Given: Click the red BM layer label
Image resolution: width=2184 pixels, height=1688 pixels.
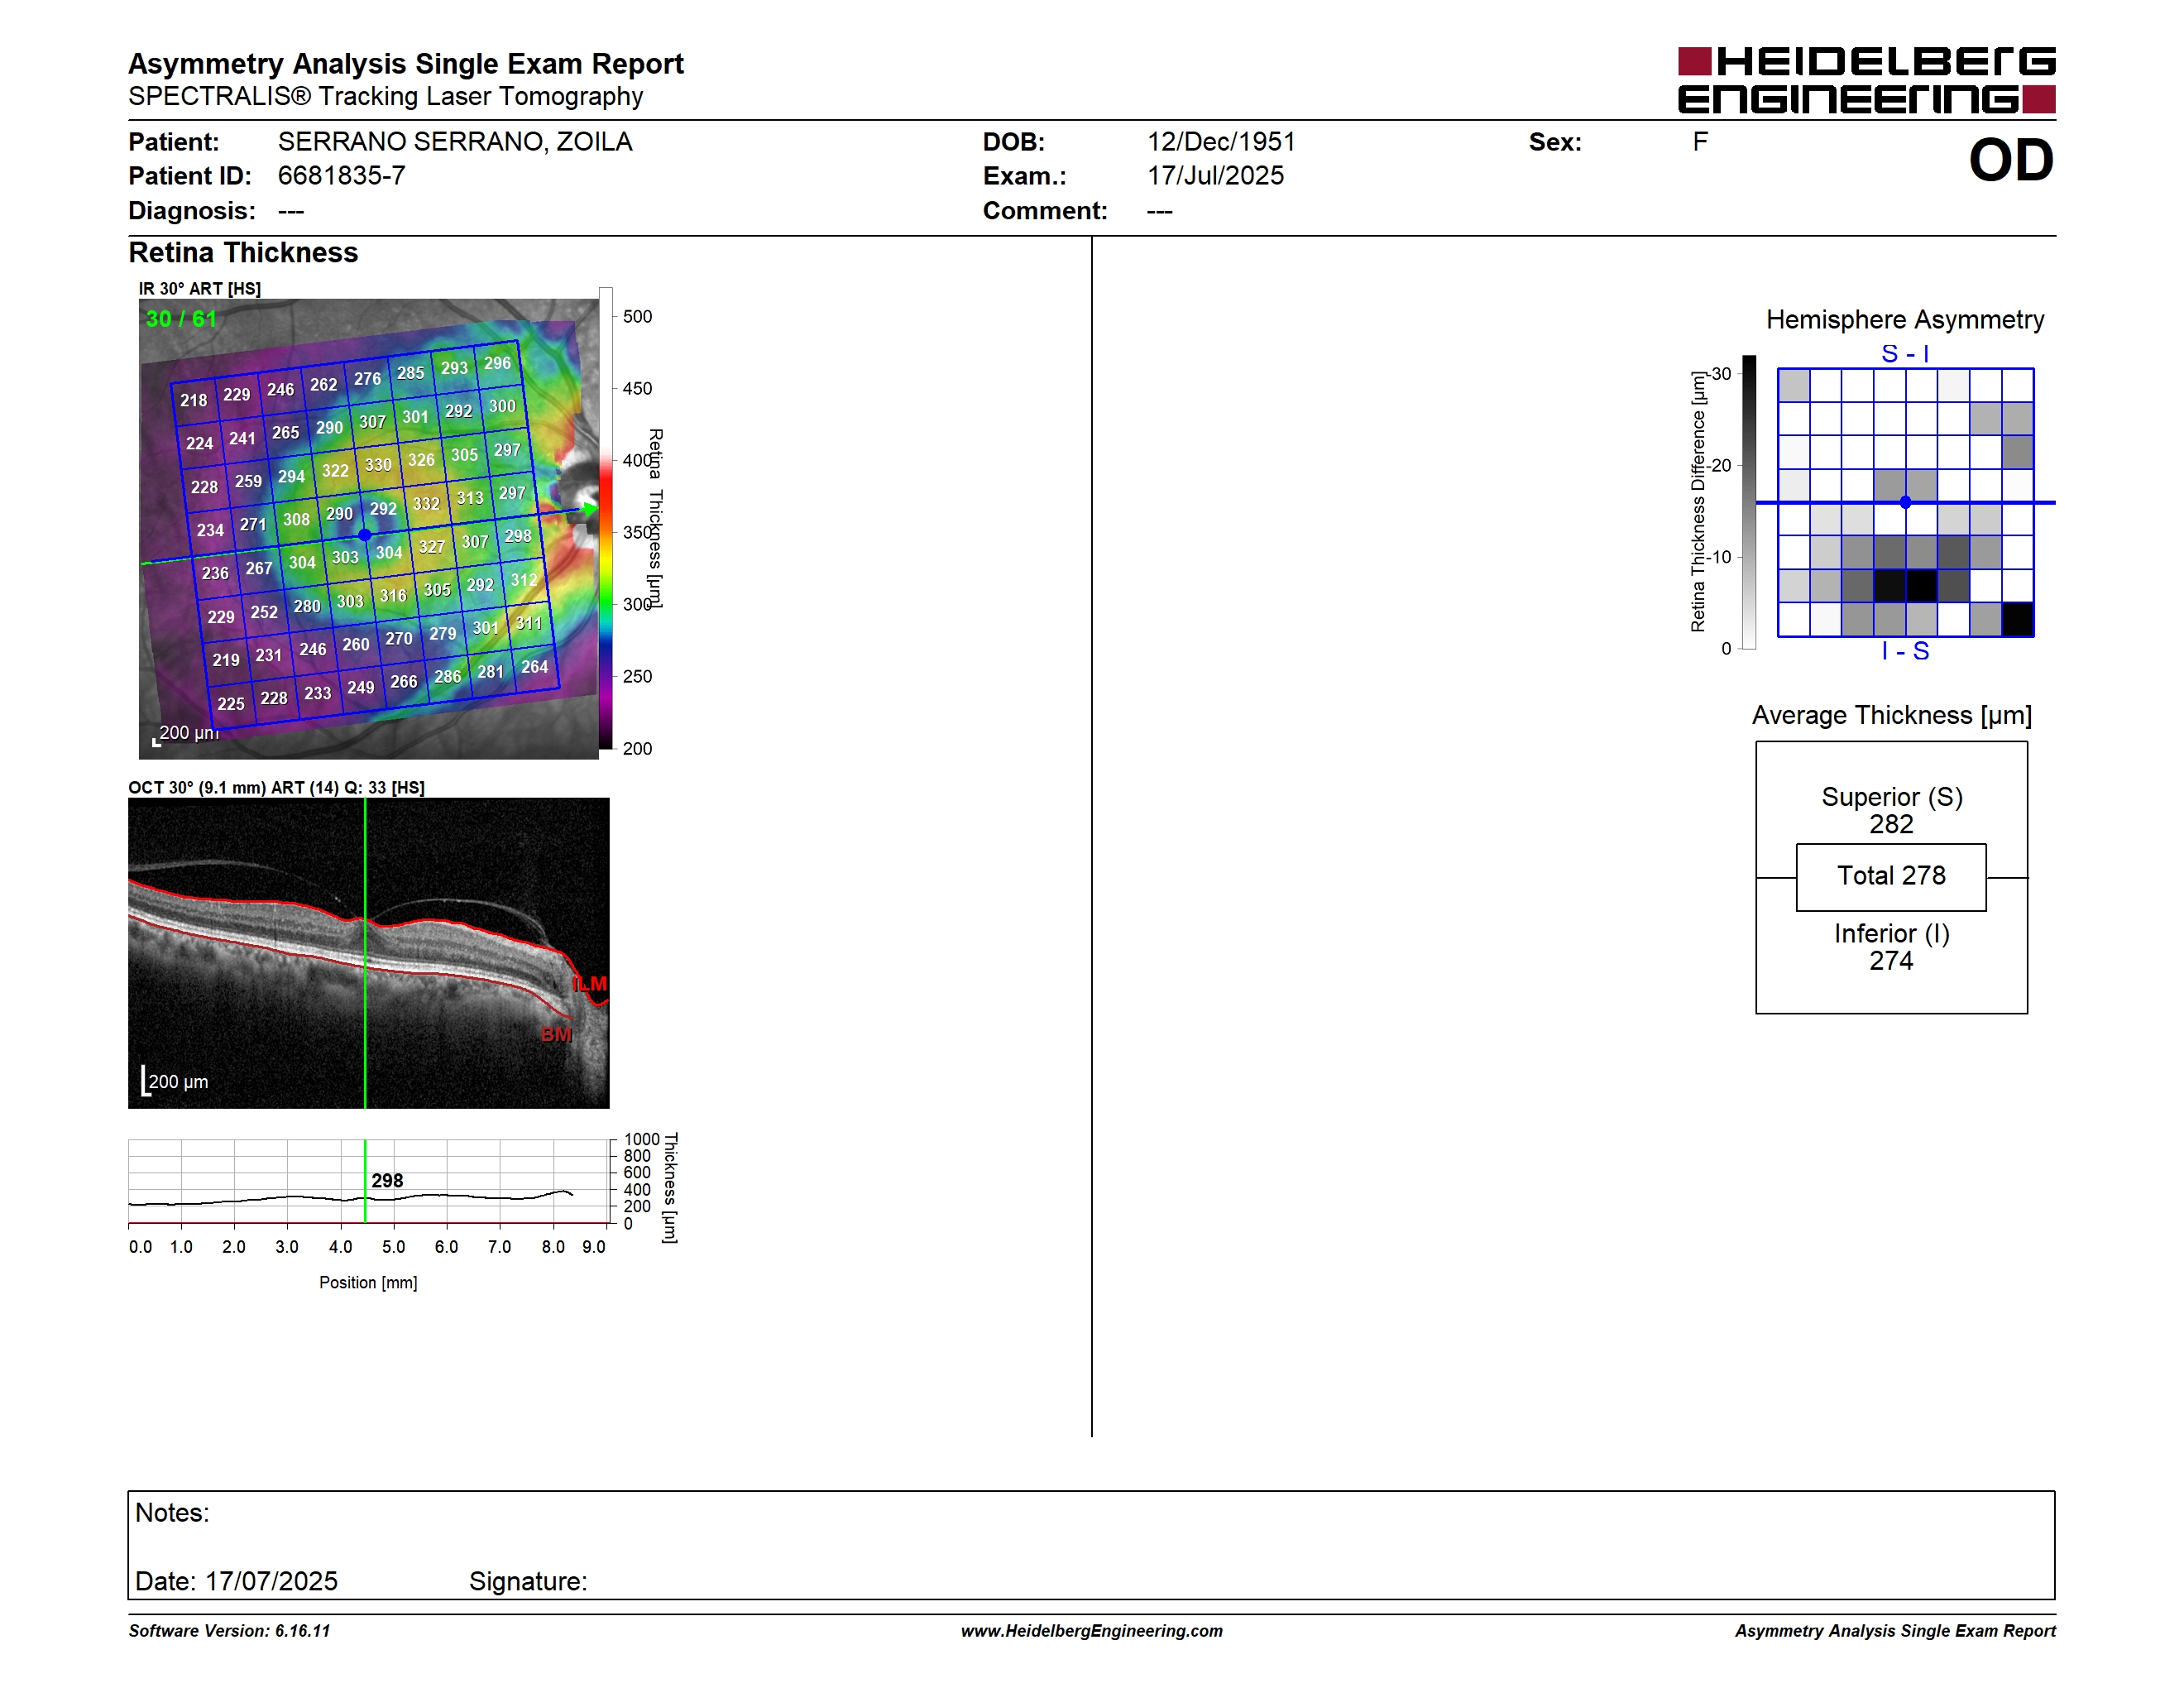Looking at the screenshot, I should pyautogui.click(x=557, y=1035).
